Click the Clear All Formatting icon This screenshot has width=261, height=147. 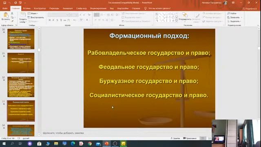[89, 15]
